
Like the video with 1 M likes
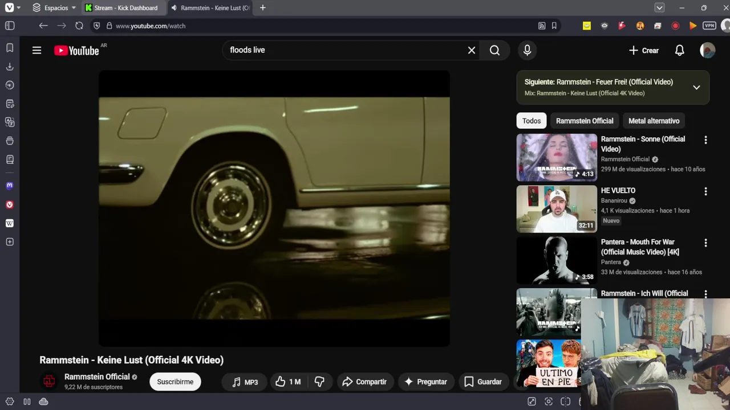288,382
